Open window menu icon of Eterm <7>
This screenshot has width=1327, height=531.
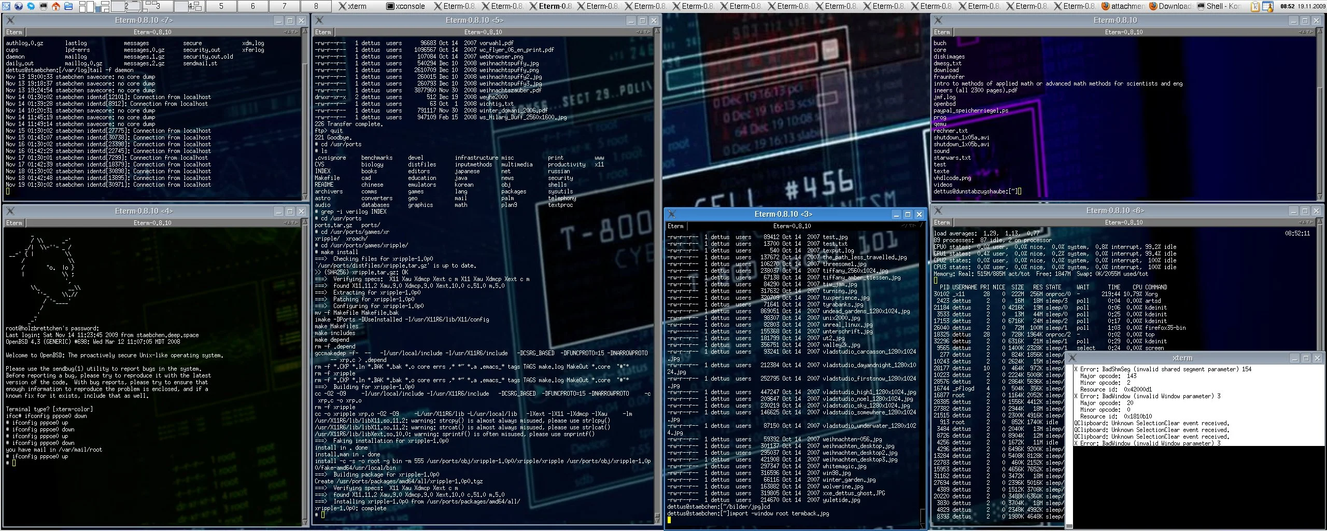[x=10, y=20]
